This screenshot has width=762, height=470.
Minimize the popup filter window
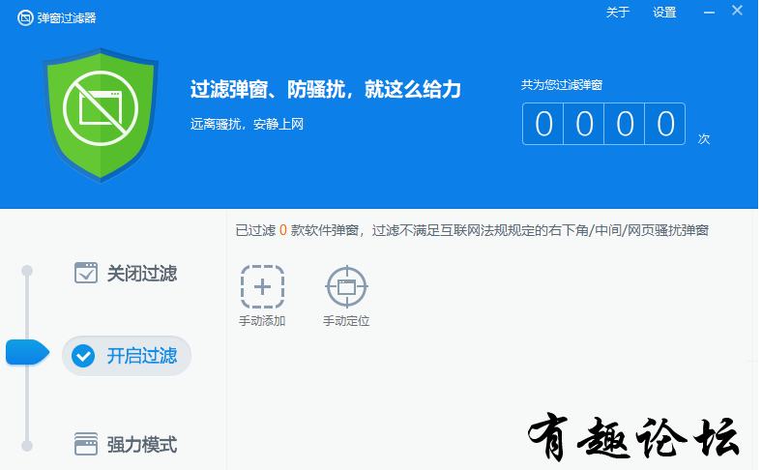click(709, 13)
